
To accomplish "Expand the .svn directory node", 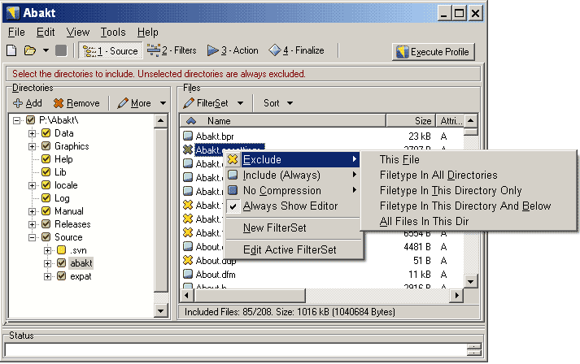I will click(x=47, y=250).
